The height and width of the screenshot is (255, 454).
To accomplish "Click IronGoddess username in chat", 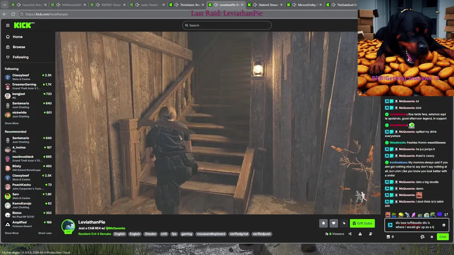I will [398, 163].
